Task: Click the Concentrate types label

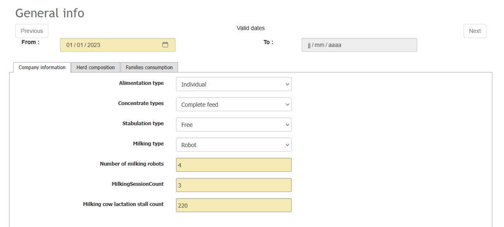Action: point(141,103)
